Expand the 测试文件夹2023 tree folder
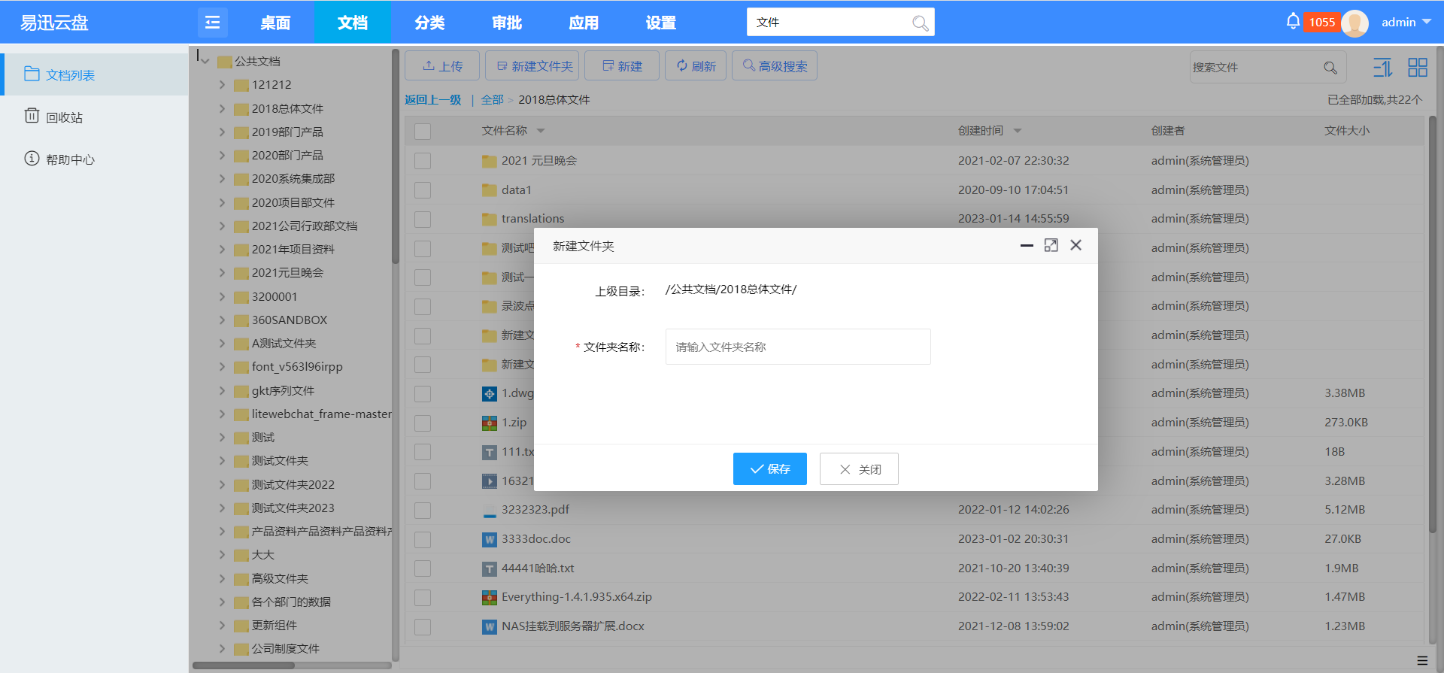 pyautogui.click(x=222, y=508)
